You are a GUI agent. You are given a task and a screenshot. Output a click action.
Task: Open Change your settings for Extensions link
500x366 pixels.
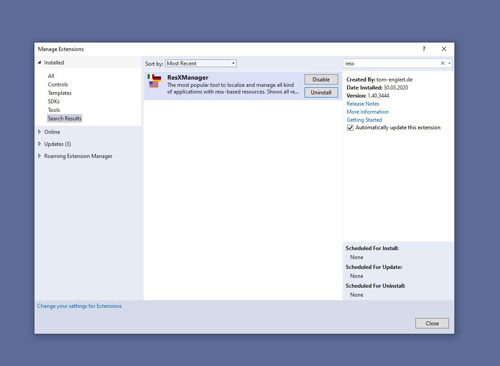80,306
